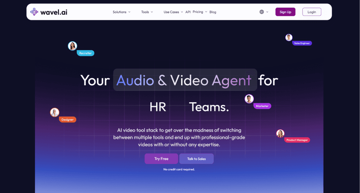Click the Designer avatar photo

55,112
